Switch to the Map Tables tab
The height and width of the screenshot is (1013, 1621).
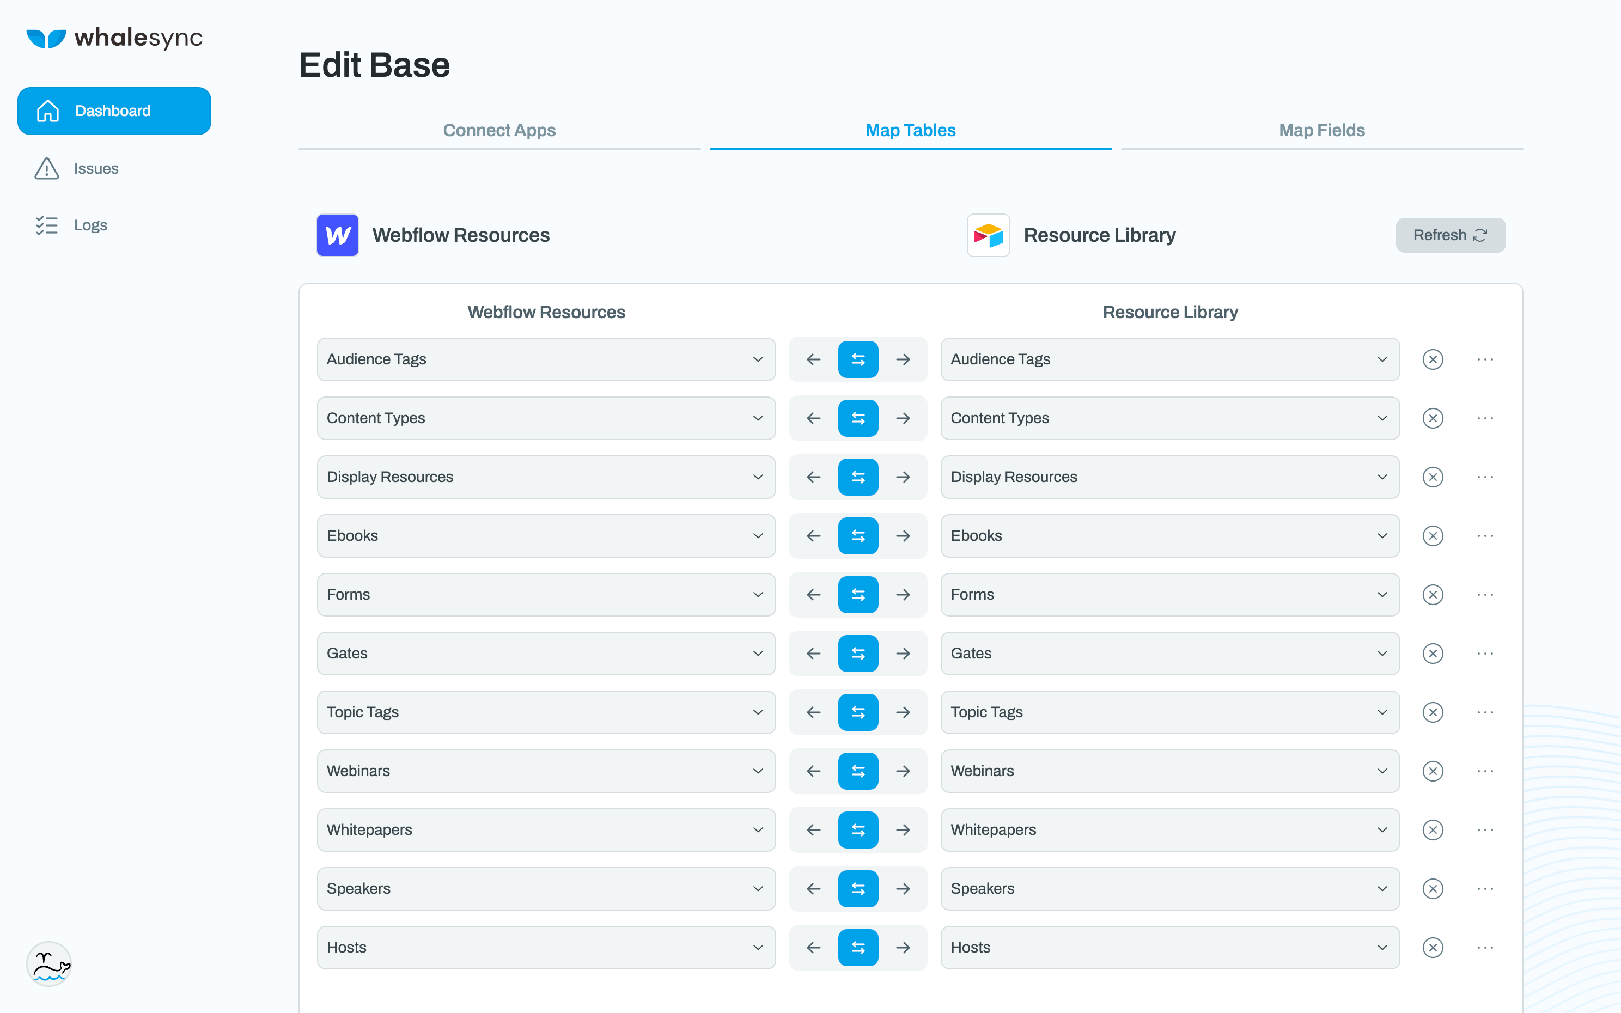click(910, 130)
